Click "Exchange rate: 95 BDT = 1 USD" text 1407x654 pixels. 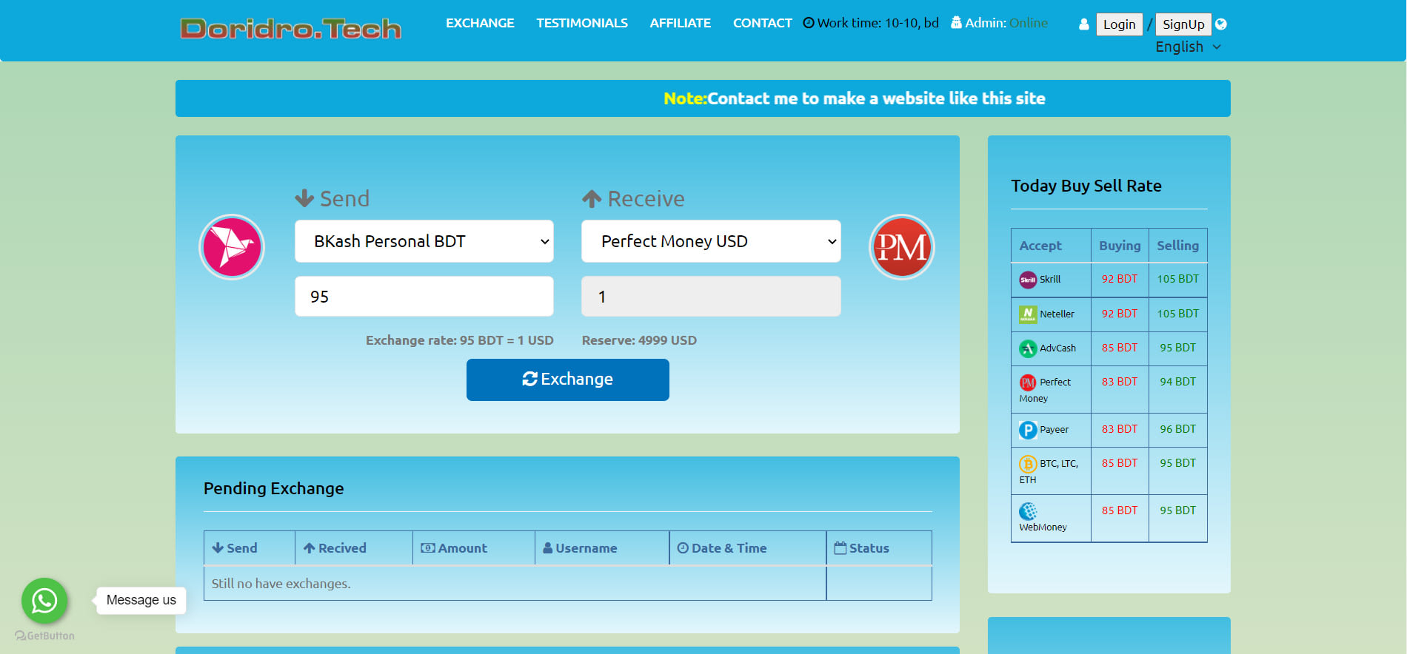[x=459, y=340]
